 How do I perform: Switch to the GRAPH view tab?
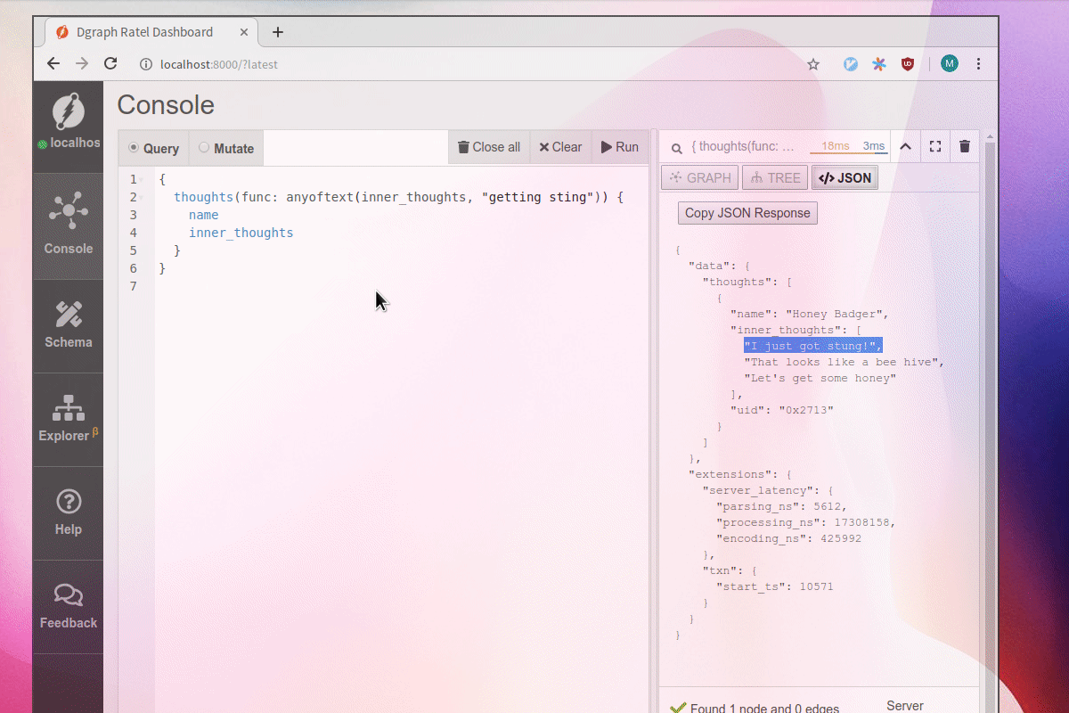701,177
